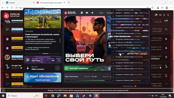The height and width of the screenshot is (98, 174).
Task: Pause update via Идет обновление button
Action: pyautogui.click(x=43, y=77)
